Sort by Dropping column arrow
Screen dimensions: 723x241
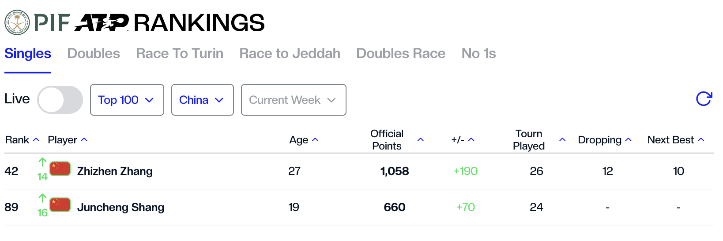pyautogui.click(x=629, y=140)
